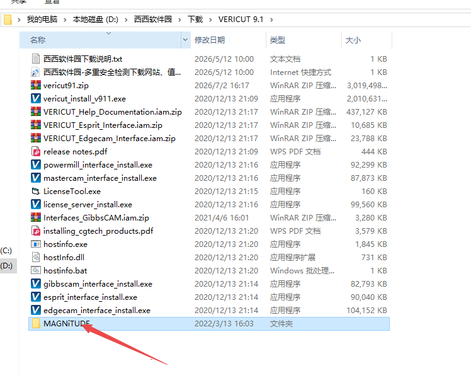The width and height of the screenshot is (471, 378).
Task: Click the PDF icon of release notes.pdf
Action: click(36, 151)
